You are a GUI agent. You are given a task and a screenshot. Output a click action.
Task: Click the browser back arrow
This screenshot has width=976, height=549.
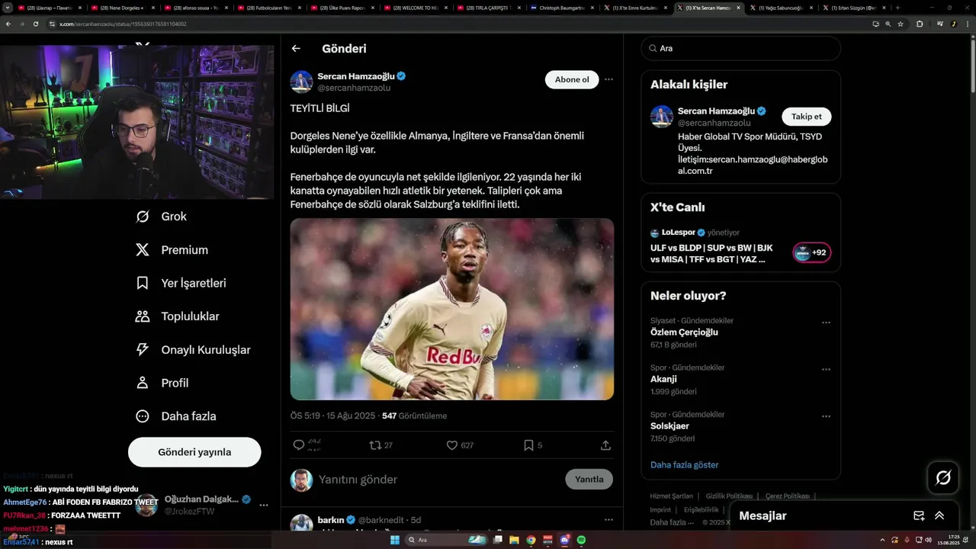8,24
